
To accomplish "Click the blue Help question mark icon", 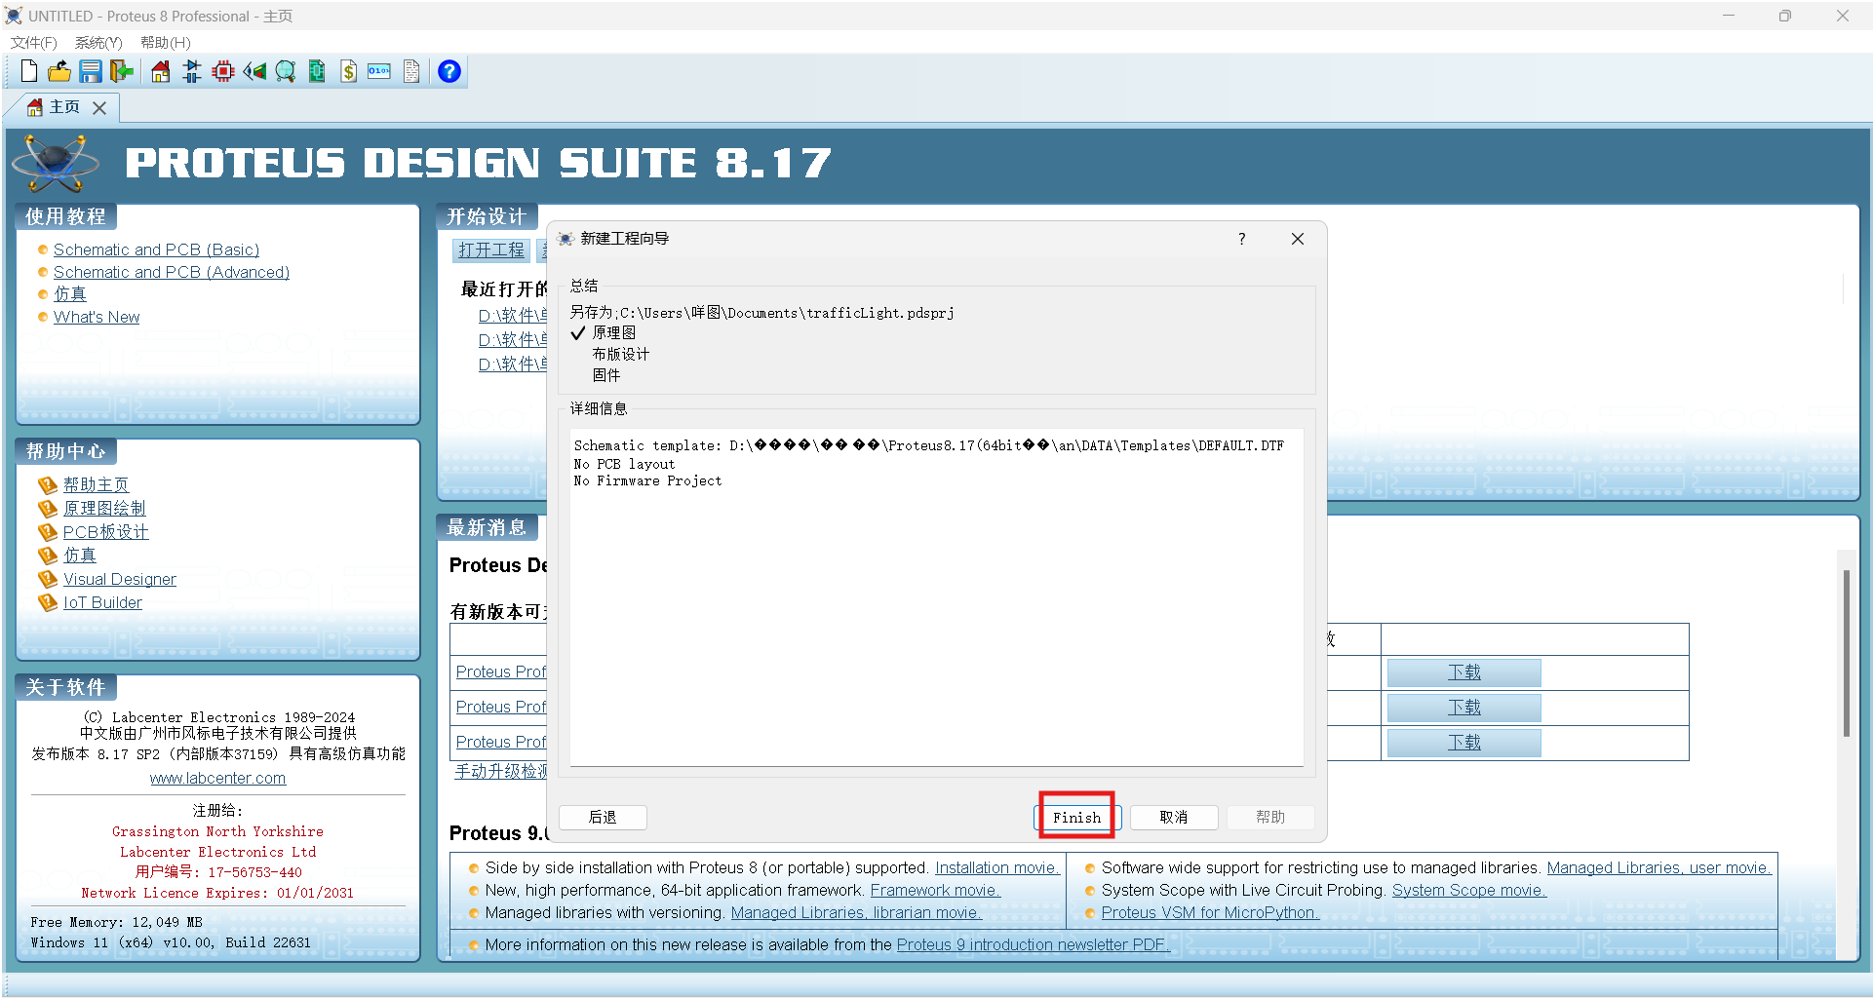I will (449, 71).
